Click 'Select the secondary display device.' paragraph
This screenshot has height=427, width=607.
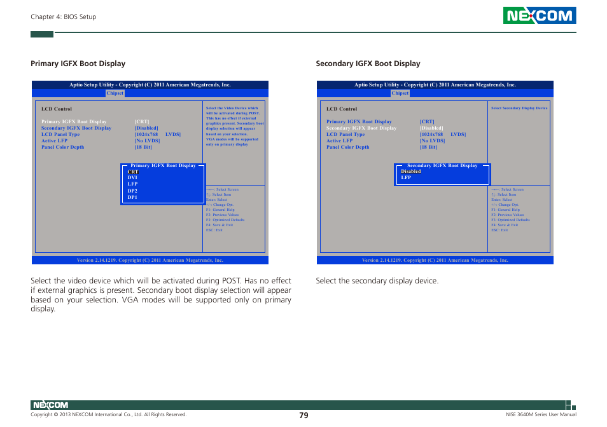point(377,281)
